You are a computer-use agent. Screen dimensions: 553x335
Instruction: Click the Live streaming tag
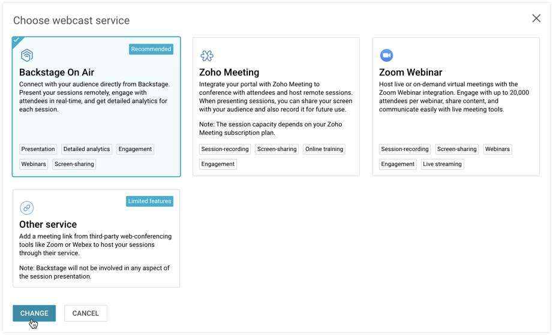[442, 164]
